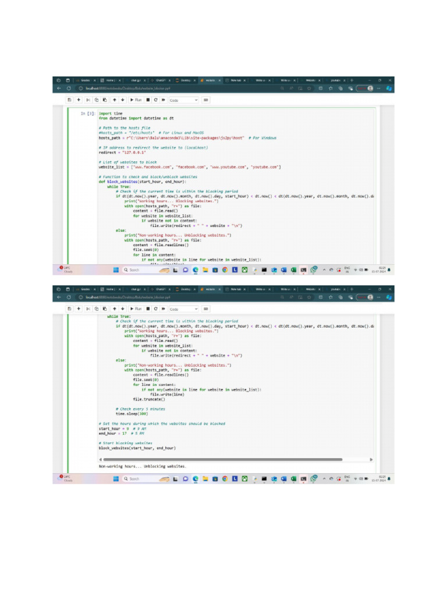Switch to the Desktop tab in lower screenshot
The width and height of the screenshot is (447, 596).
click(186, 289)
